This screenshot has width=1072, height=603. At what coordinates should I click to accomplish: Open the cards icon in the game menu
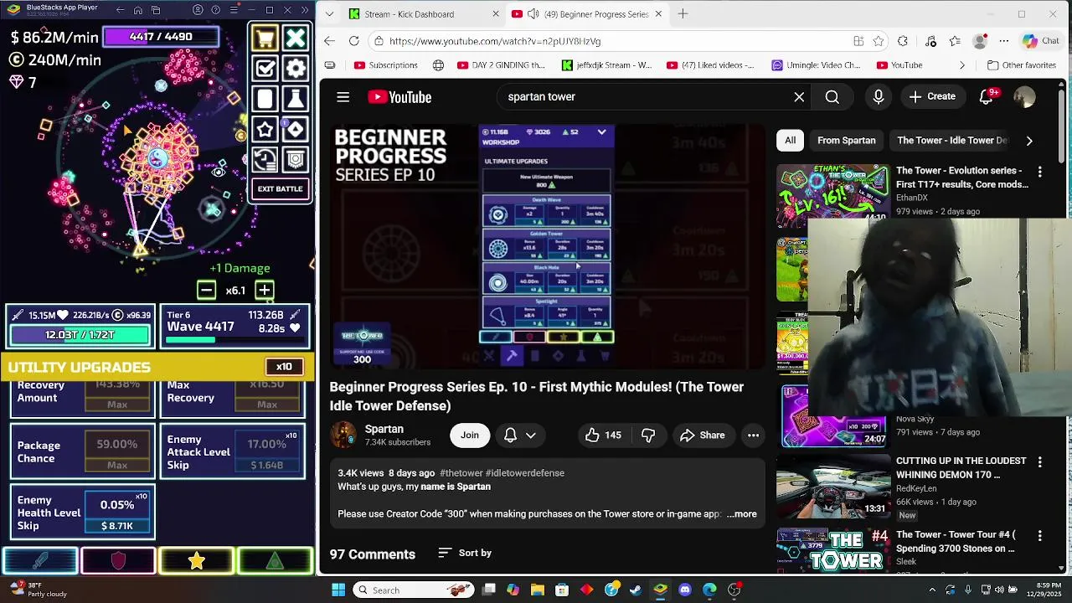point(265,99)
